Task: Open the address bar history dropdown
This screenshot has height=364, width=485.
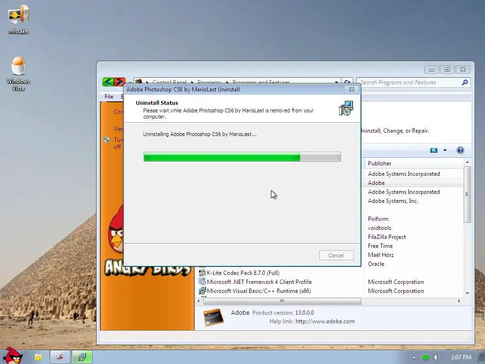Action: 336,82
